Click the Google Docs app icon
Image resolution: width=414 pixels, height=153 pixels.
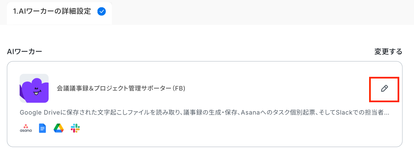click(42, 128)
